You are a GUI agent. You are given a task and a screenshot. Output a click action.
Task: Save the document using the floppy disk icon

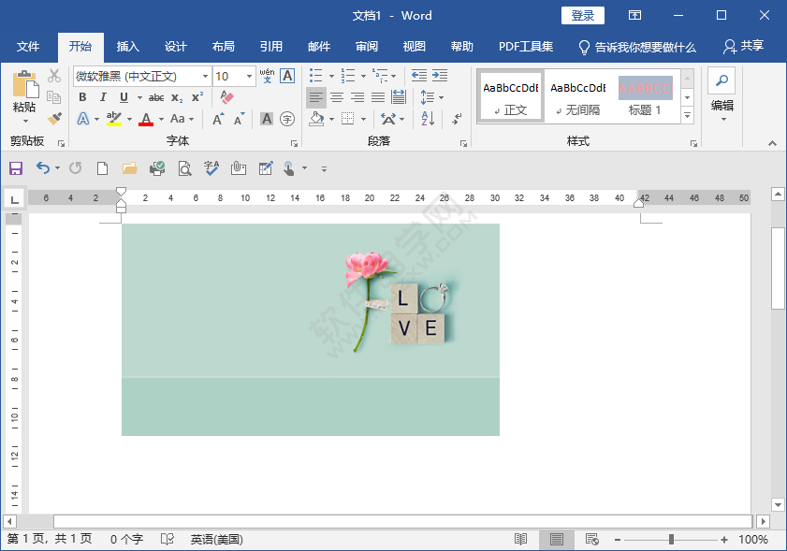point(15,168)
